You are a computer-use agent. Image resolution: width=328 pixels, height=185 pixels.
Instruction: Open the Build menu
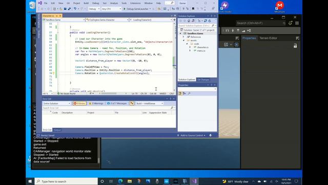click(x=86, y=3)
